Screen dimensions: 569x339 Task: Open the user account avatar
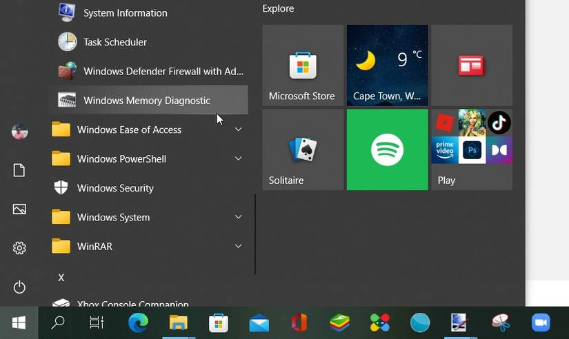click(19, 131)
